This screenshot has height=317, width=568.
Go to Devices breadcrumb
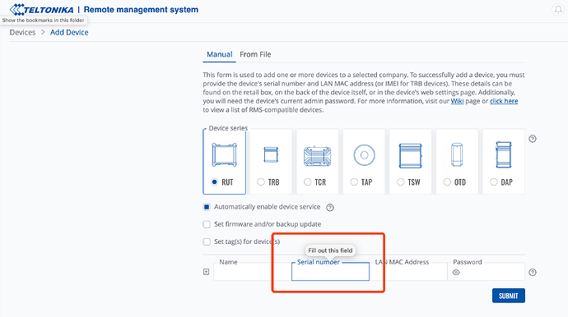tap(22, 32)
